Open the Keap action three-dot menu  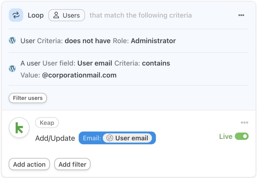point(244,123)
